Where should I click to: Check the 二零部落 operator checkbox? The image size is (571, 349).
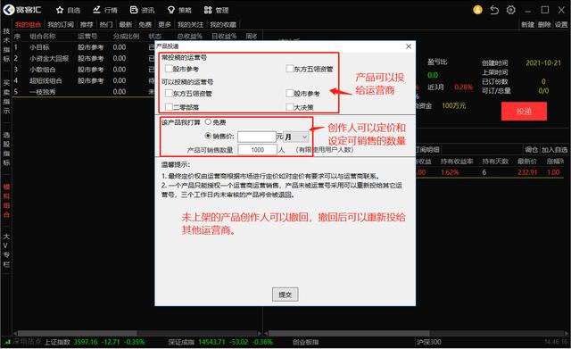coord(169,107)
